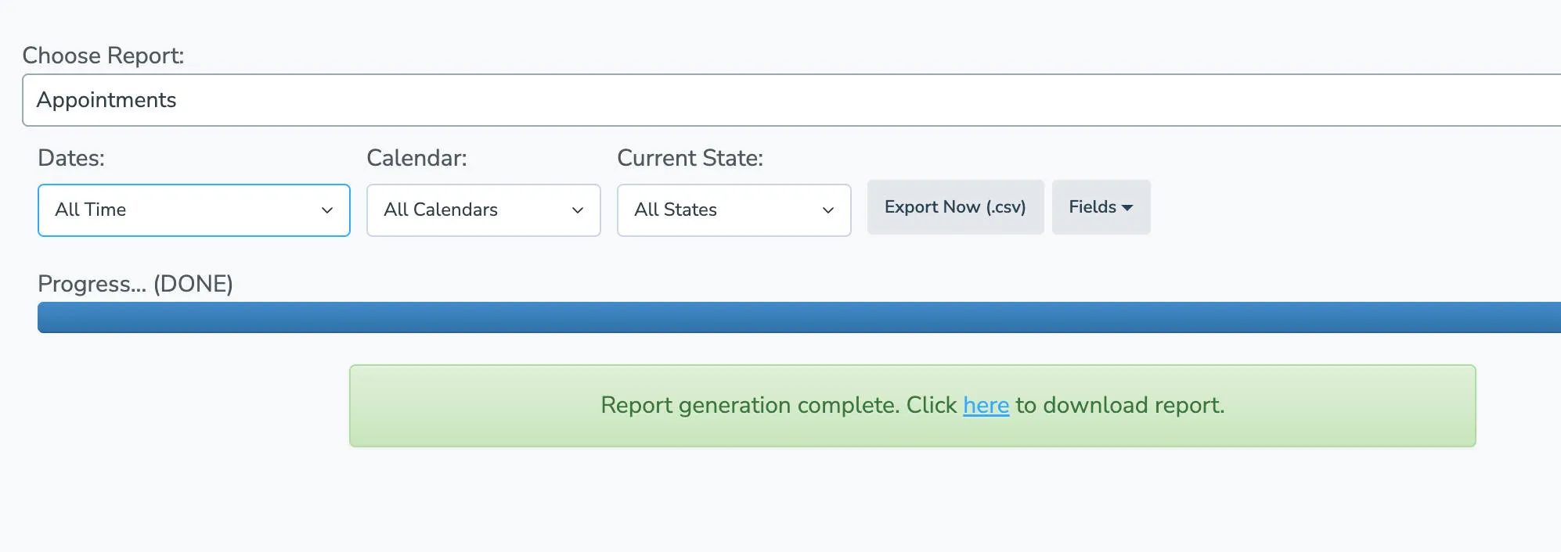Click Export Now (.csv) to generate the export
1561x552 pixels.
955,206
